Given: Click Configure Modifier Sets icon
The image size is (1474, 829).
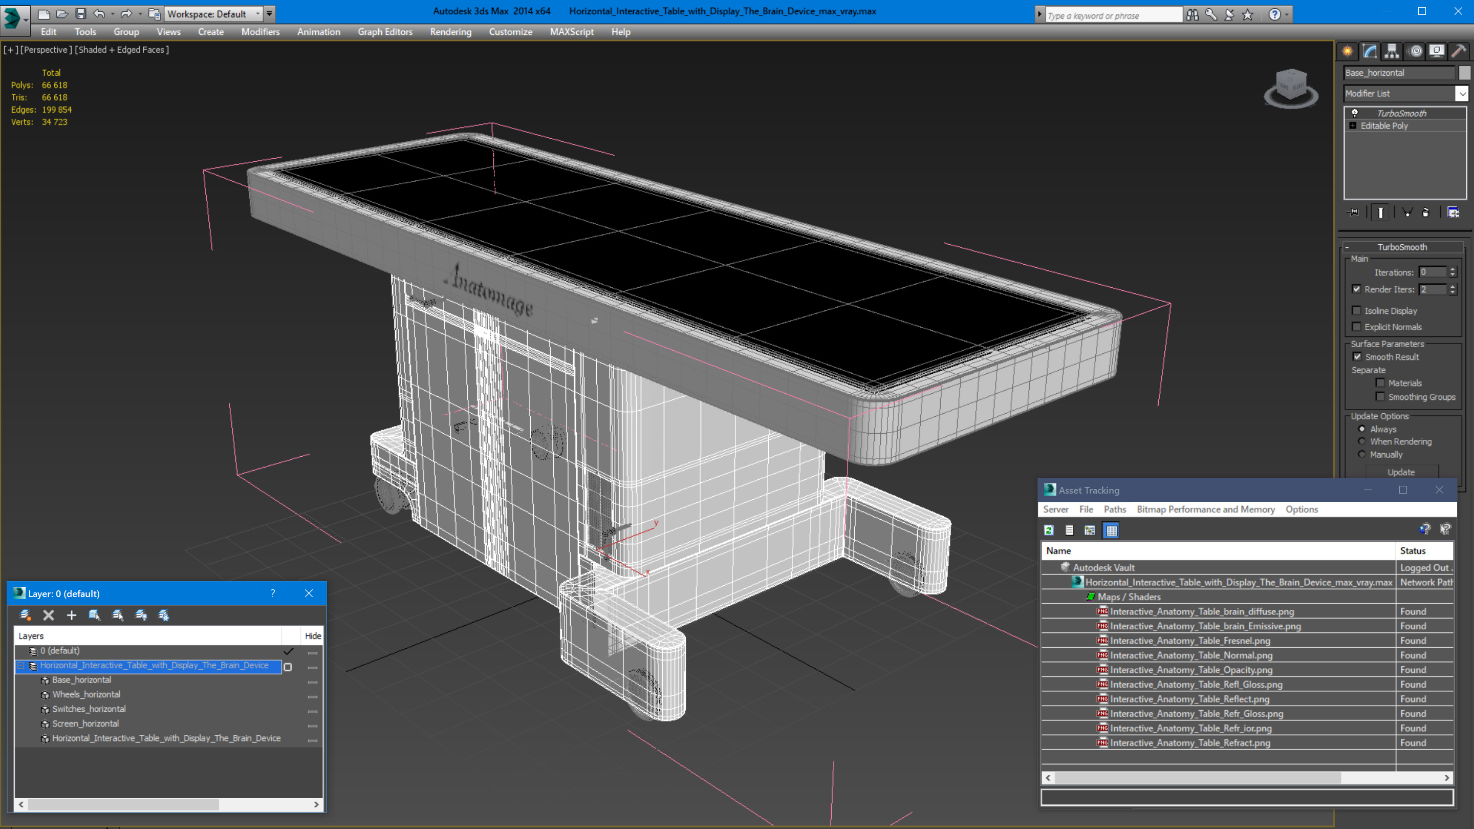Looking at the screenshot, I should (x=1453, y=212).
